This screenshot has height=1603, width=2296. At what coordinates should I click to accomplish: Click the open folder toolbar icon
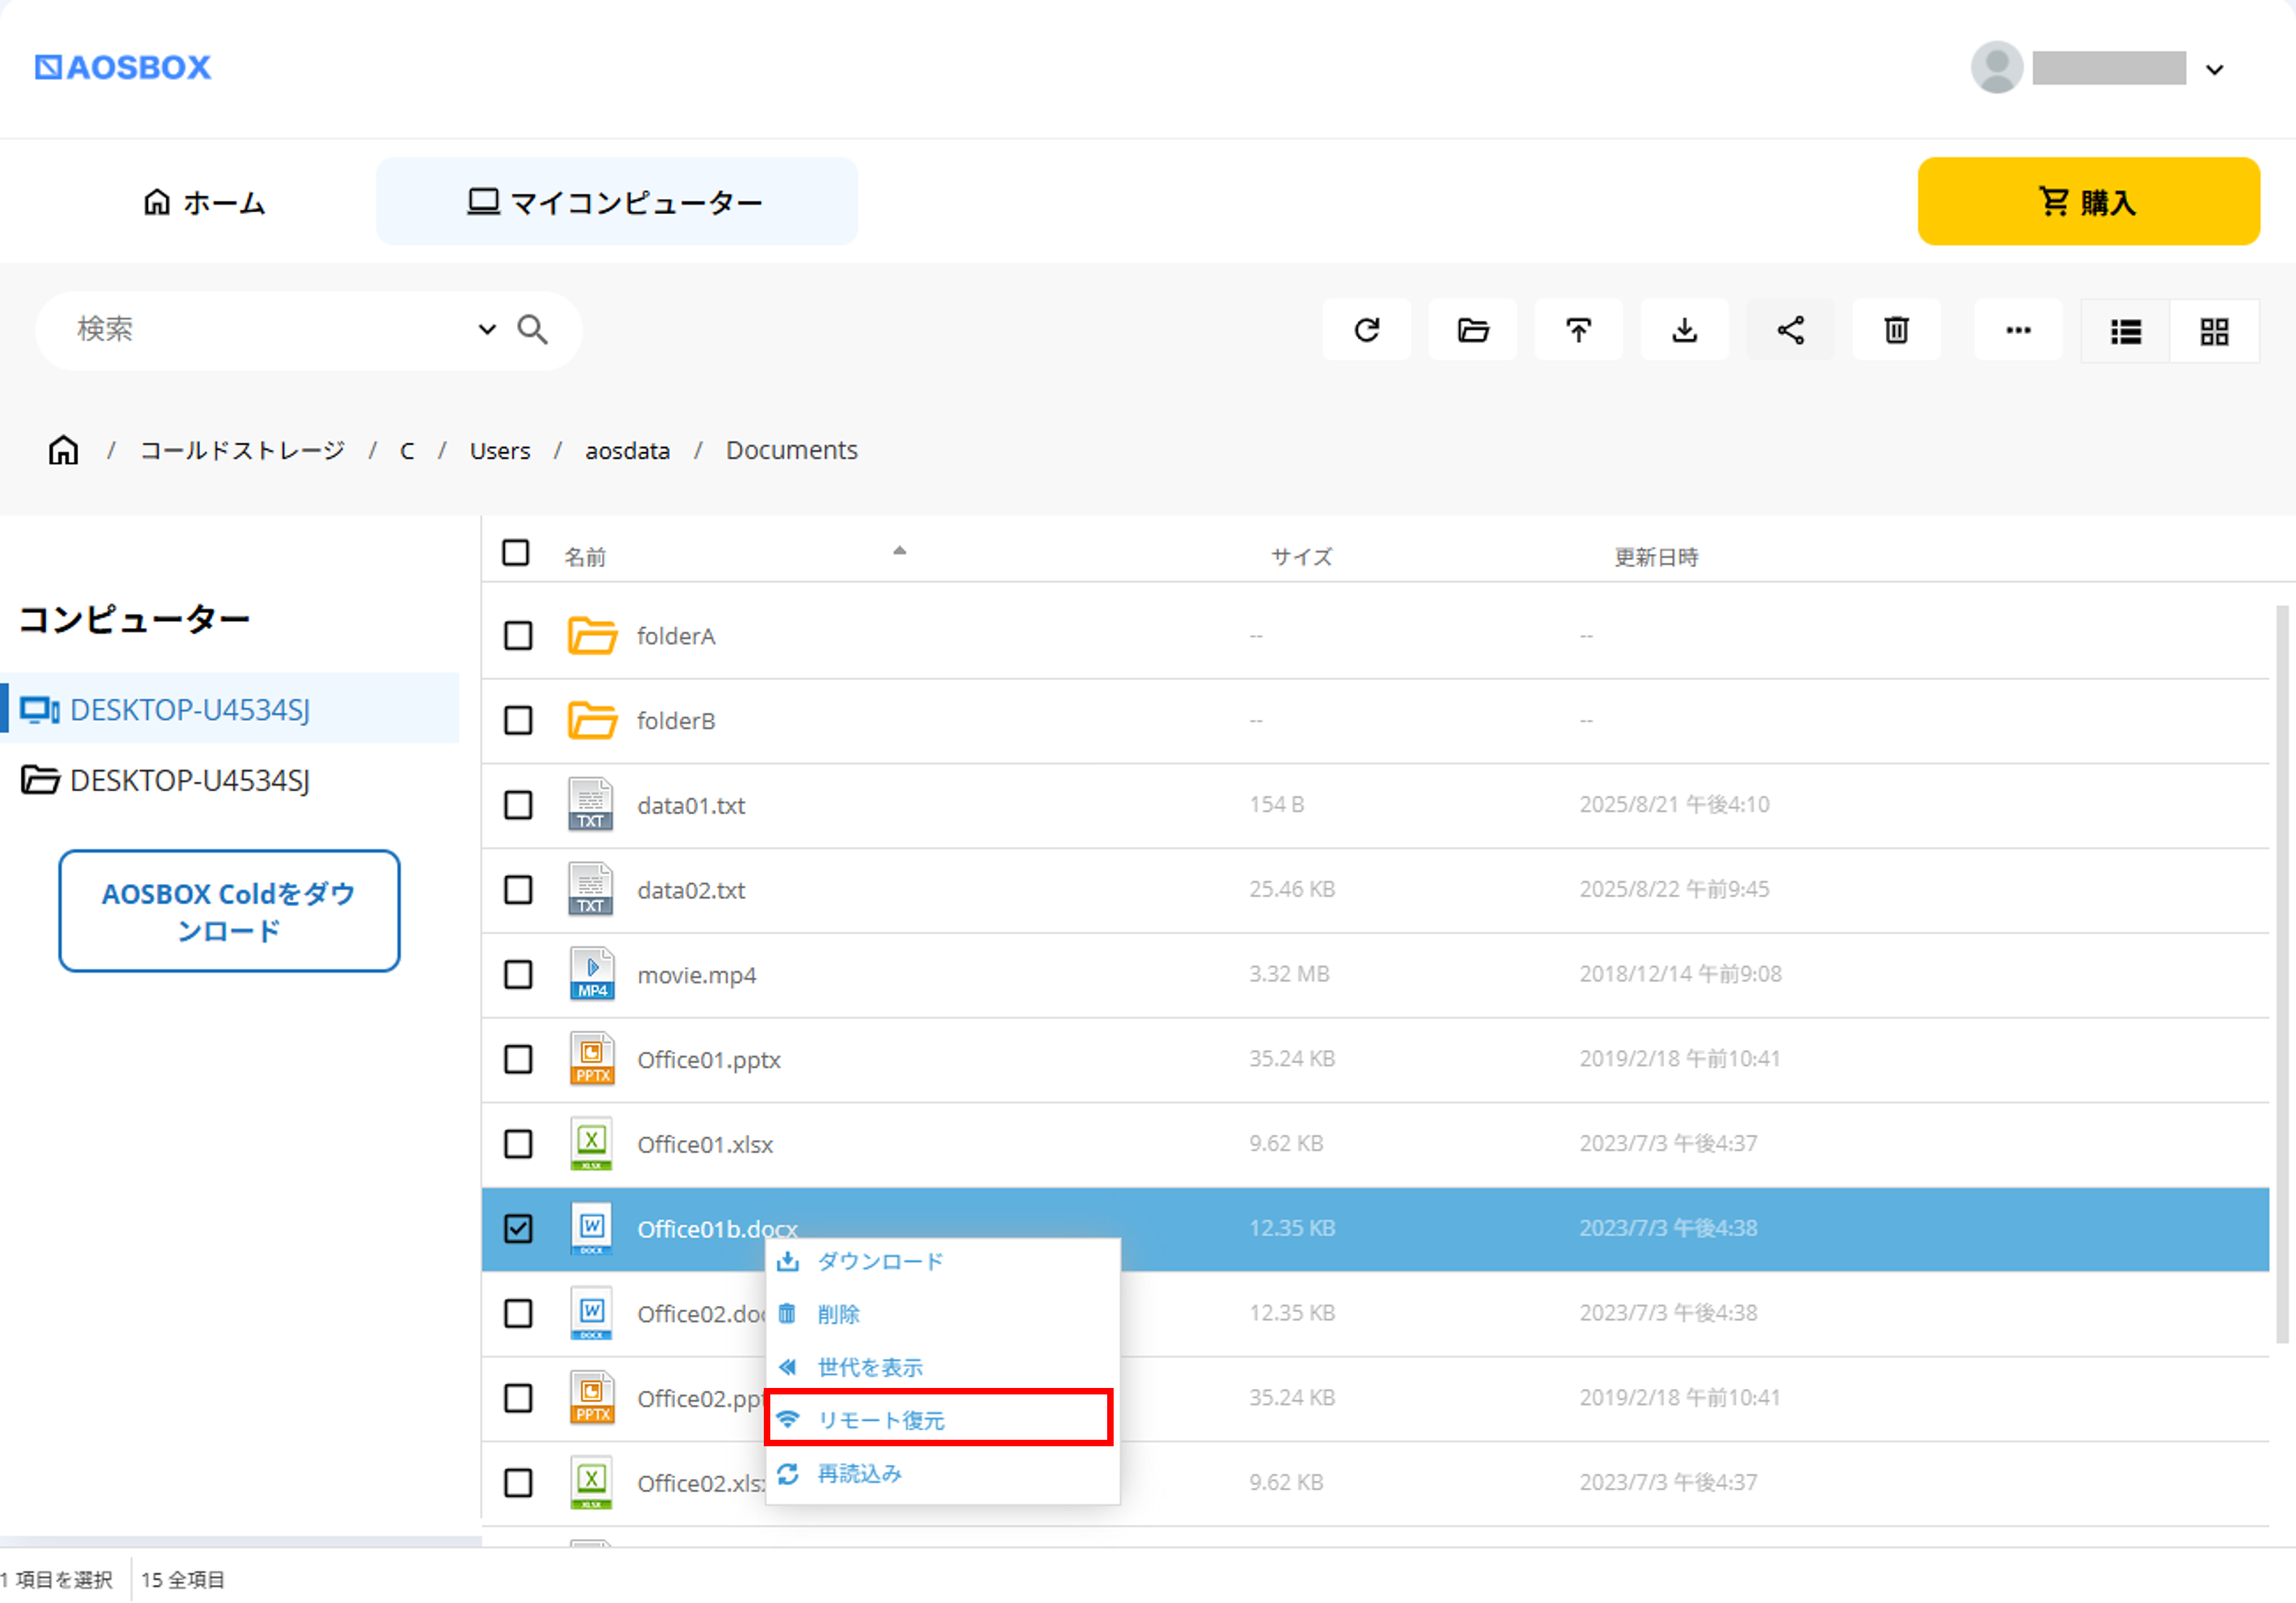(x=1472, y=330)
